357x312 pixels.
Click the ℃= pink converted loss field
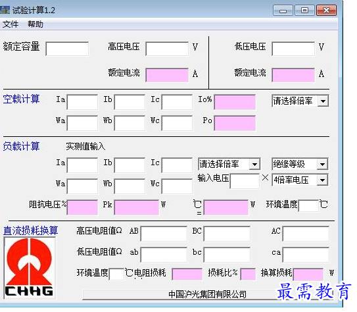tap(226, 207)
